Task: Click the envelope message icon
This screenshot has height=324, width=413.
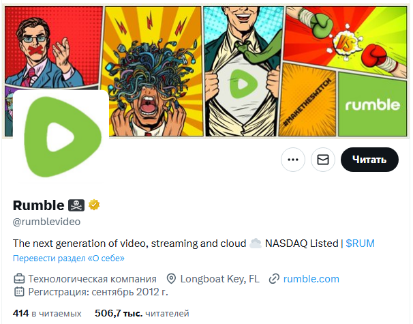Action: tap(322, 160)
